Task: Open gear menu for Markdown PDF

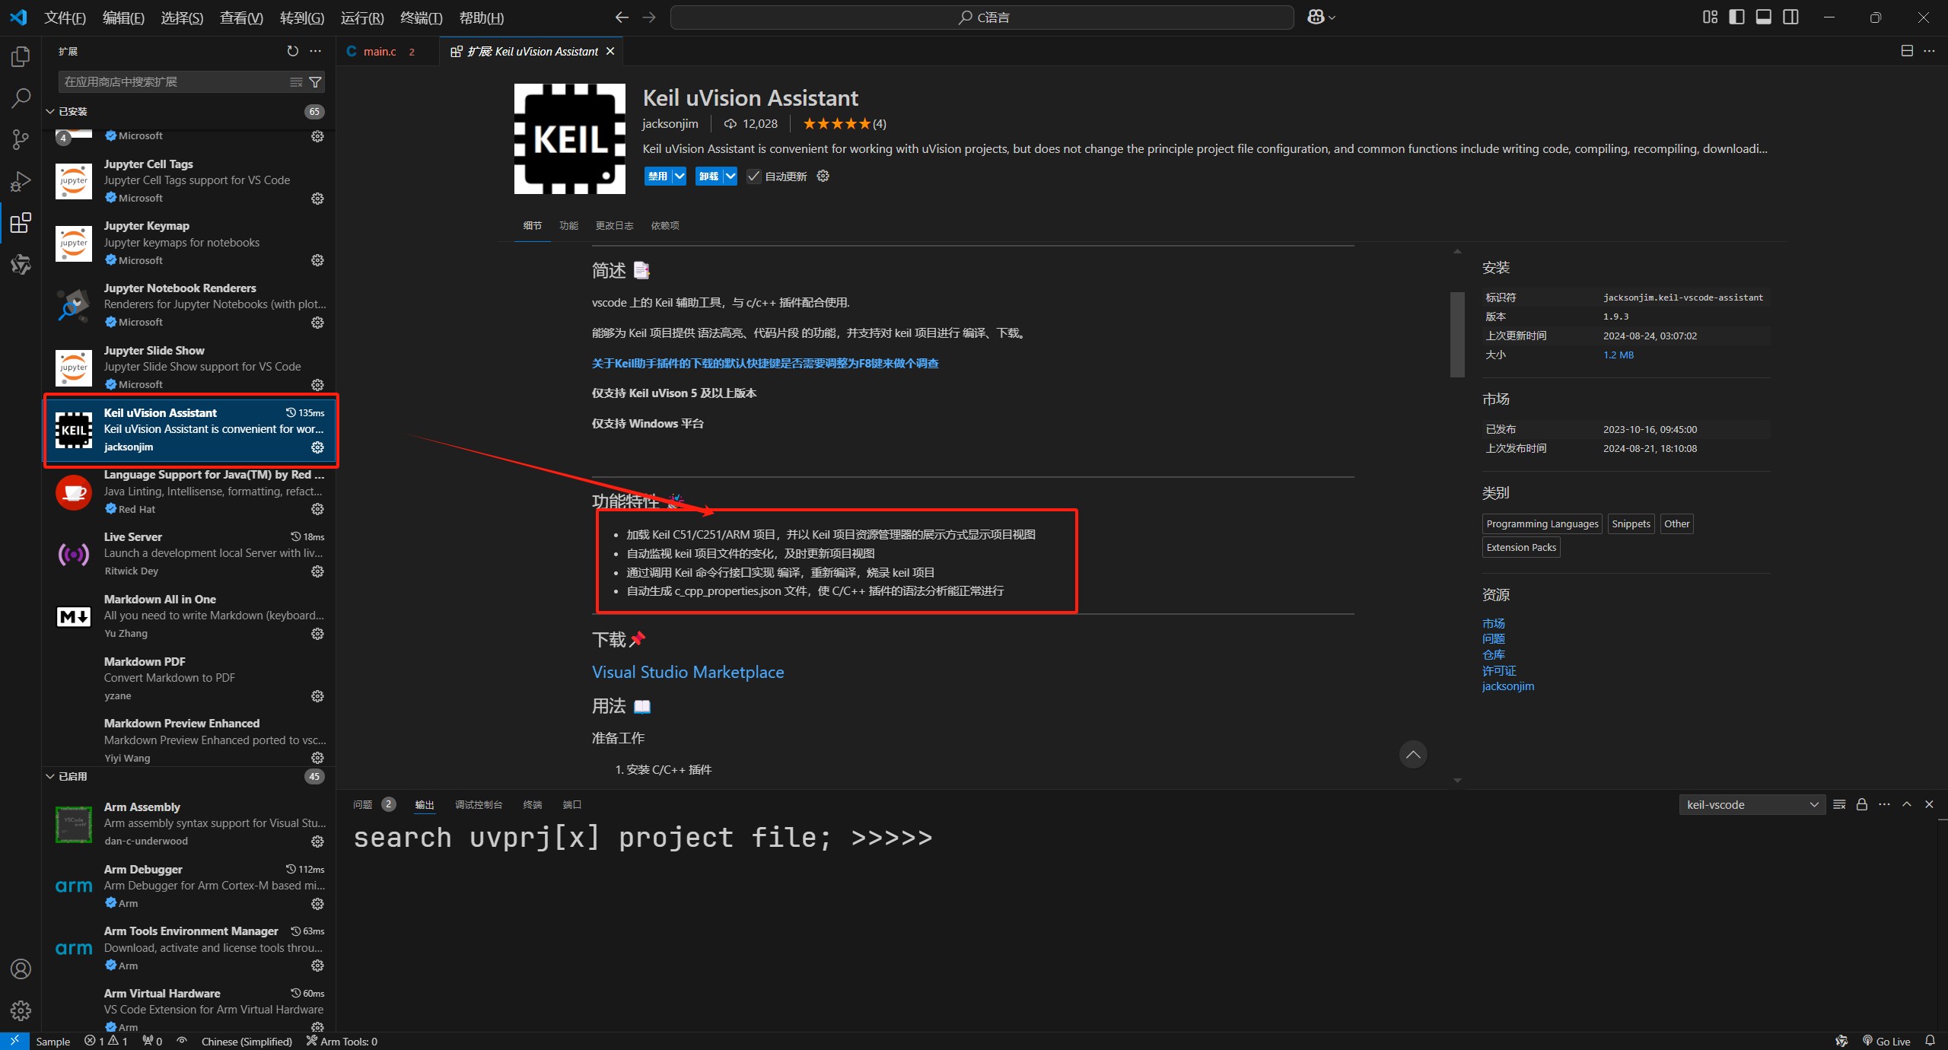Action: point(318,696)
